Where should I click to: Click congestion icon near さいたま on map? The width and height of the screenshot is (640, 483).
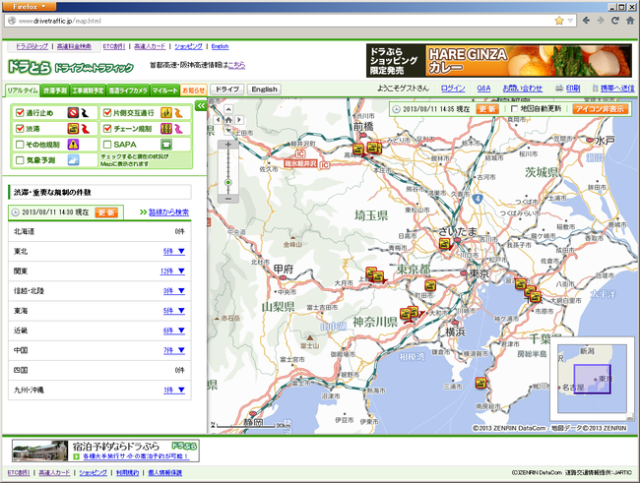[445, 244]
